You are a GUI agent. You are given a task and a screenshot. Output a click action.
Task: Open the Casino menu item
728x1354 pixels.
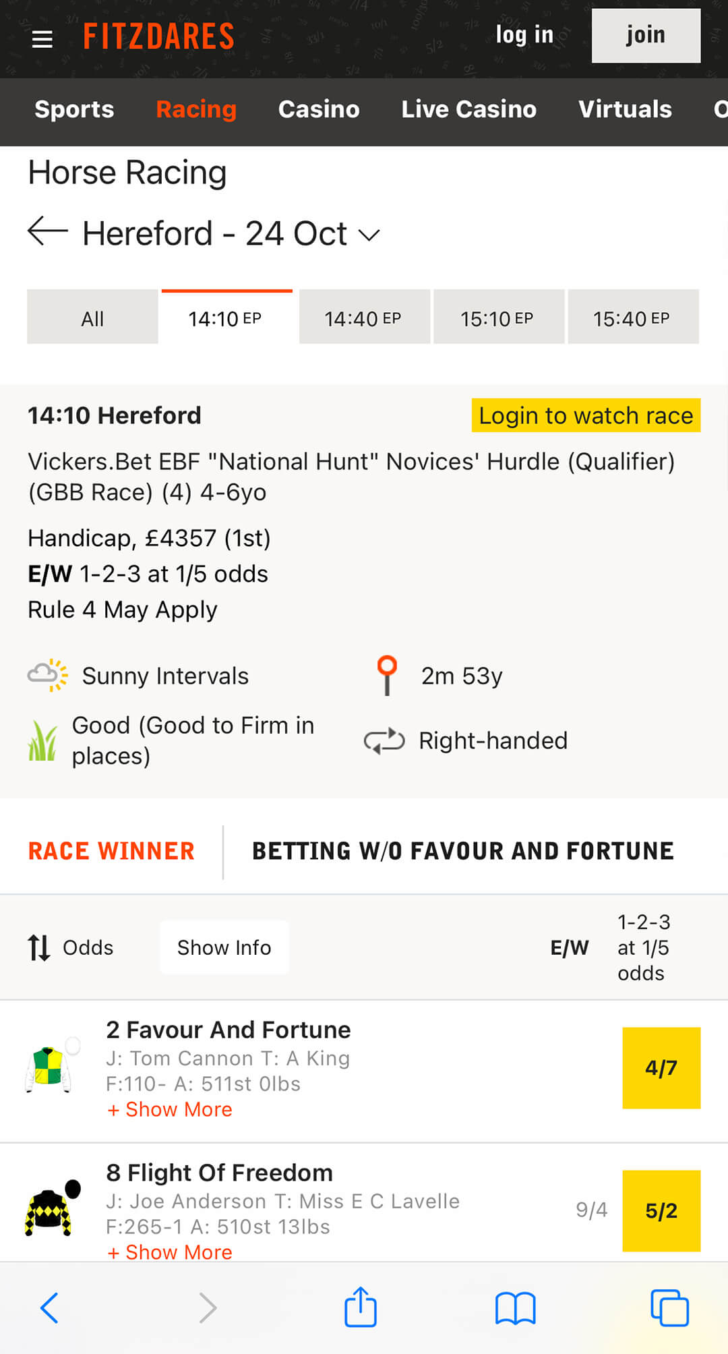tap(319, 109)
